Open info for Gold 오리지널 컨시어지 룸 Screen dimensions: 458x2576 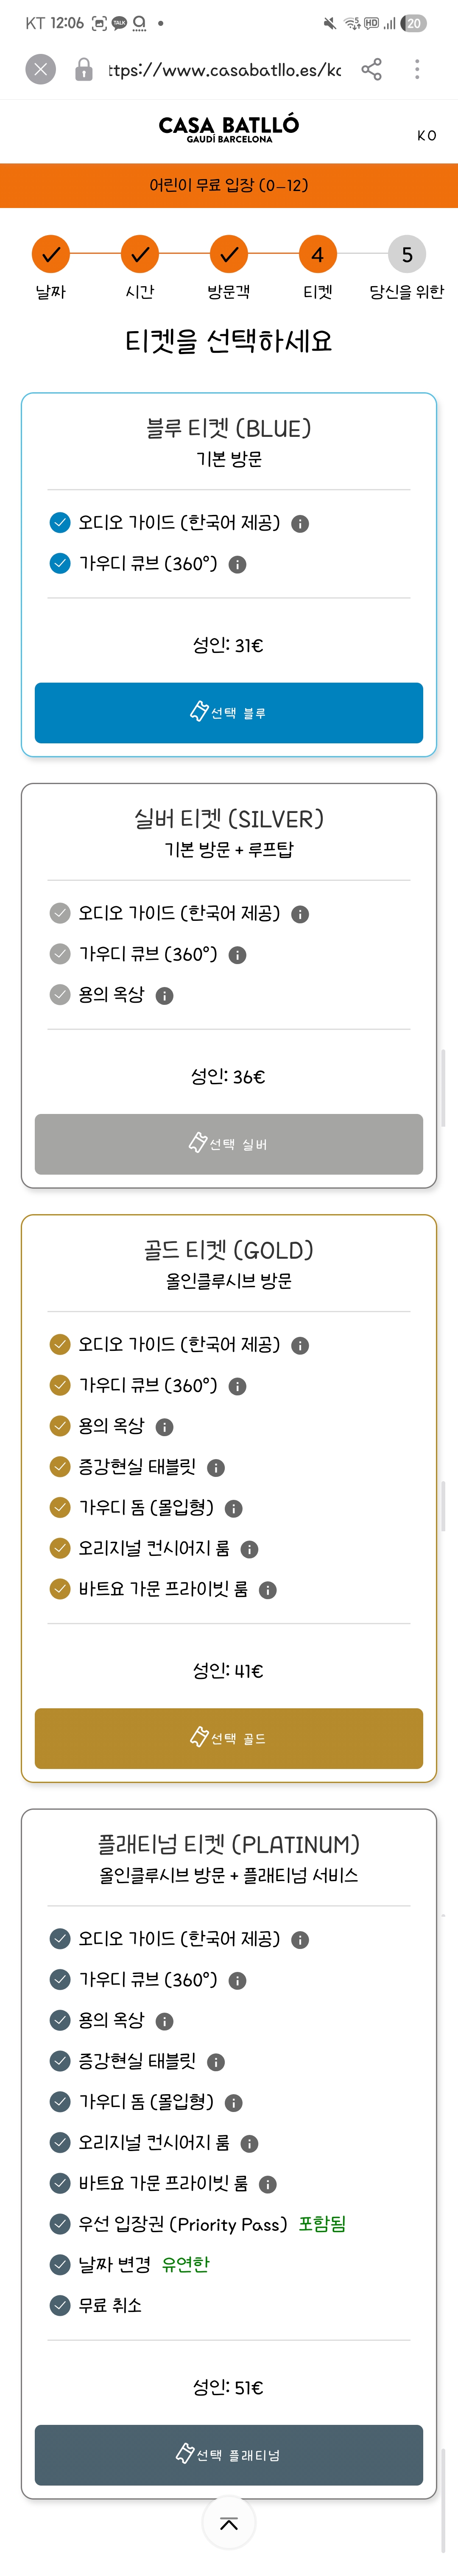[250, 1549]
